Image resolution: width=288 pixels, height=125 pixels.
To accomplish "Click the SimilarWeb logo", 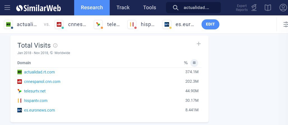I will [x=38, y=8].
